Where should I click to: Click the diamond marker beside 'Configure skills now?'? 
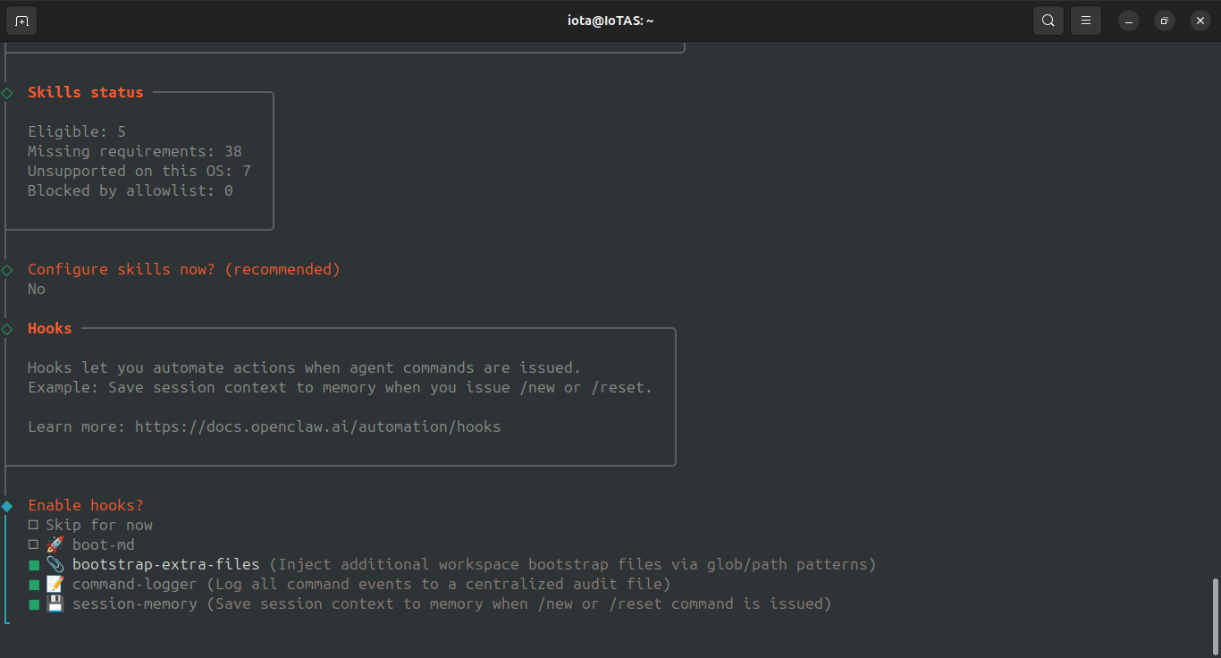(x=7, y=270)
